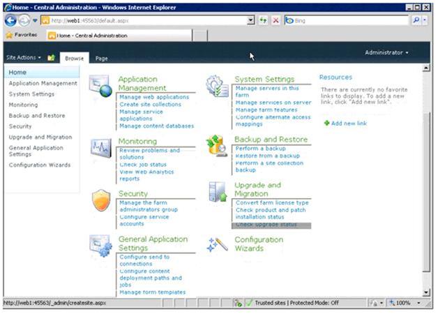Click Convert farm license type link
Image resolution: width=438 pixels, height=314 pixels.
click(x=272, y=203)
